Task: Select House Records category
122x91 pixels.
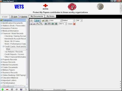Action: click(9, 62)
